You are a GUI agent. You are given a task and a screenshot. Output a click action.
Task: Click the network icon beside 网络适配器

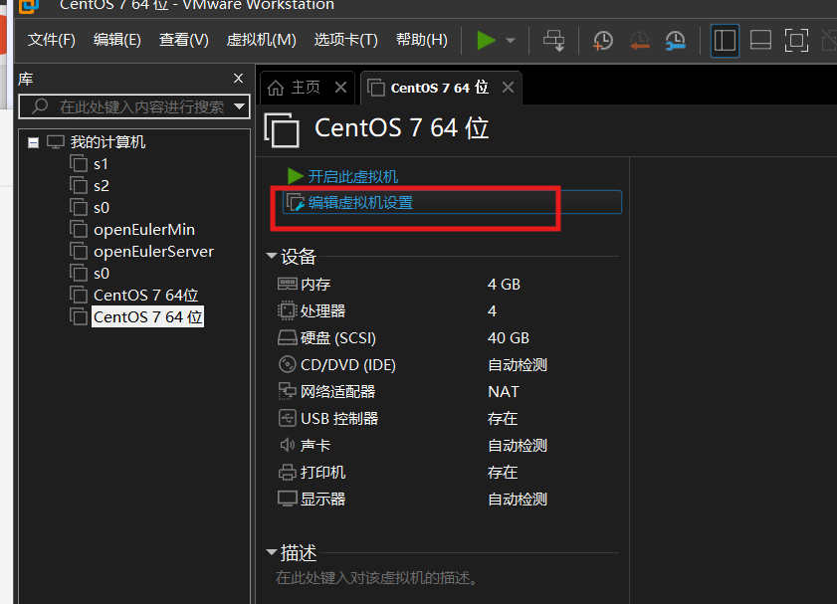288,391
